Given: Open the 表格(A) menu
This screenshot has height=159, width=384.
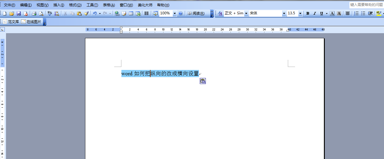Looking at the screenshot, I should pos(109,5).
